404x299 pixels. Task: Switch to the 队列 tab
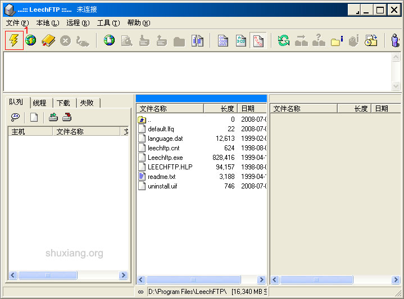coord(16,102)
